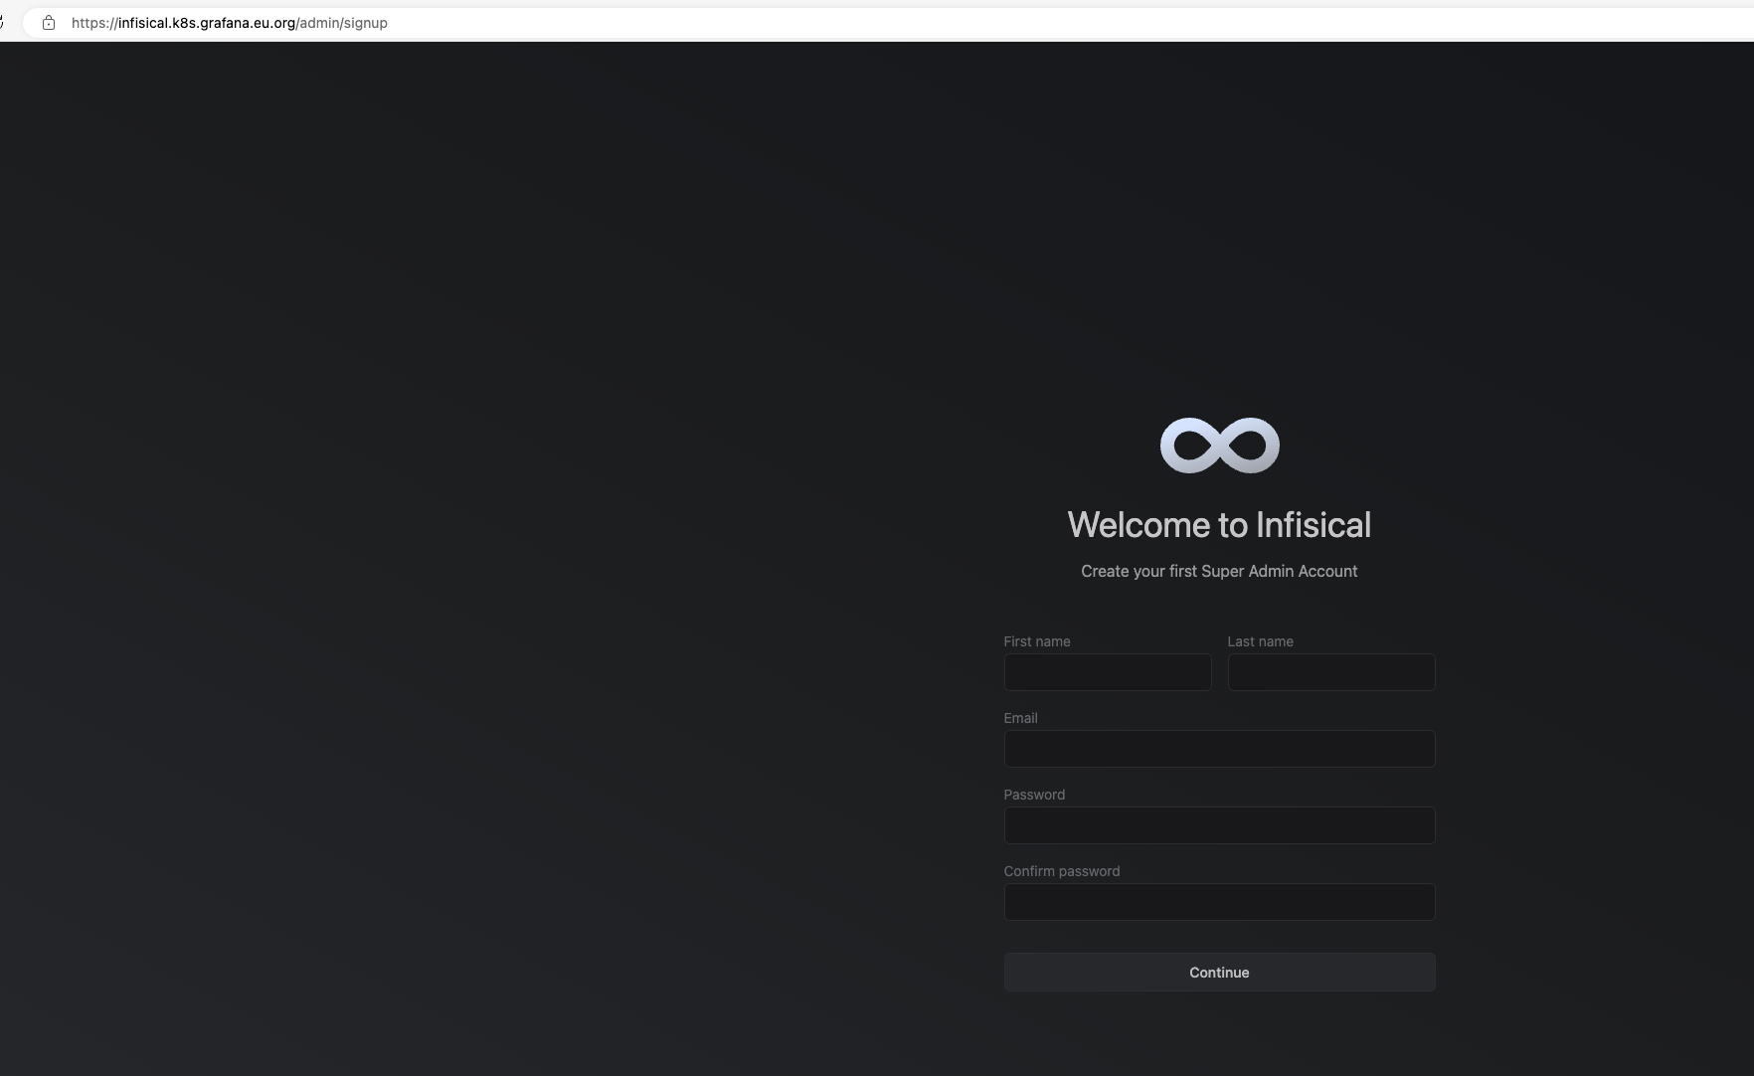Click the Email field label

pyautogui.click(x=1020, y=717)
